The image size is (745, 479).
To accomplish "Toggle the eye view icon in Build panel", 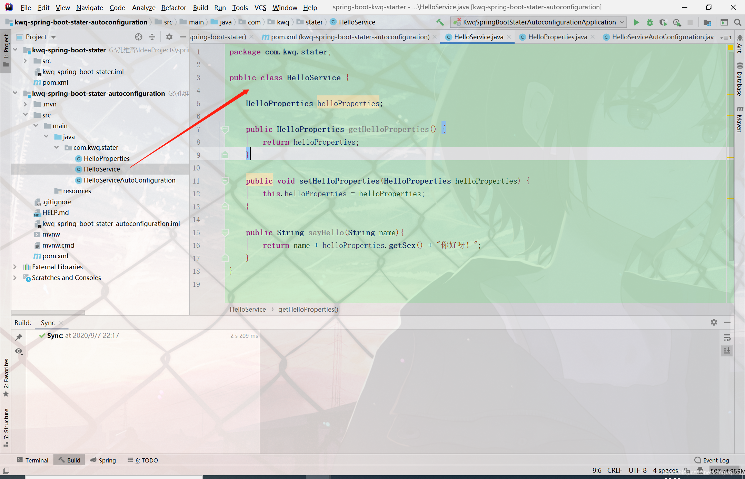I will click(19, 351).
